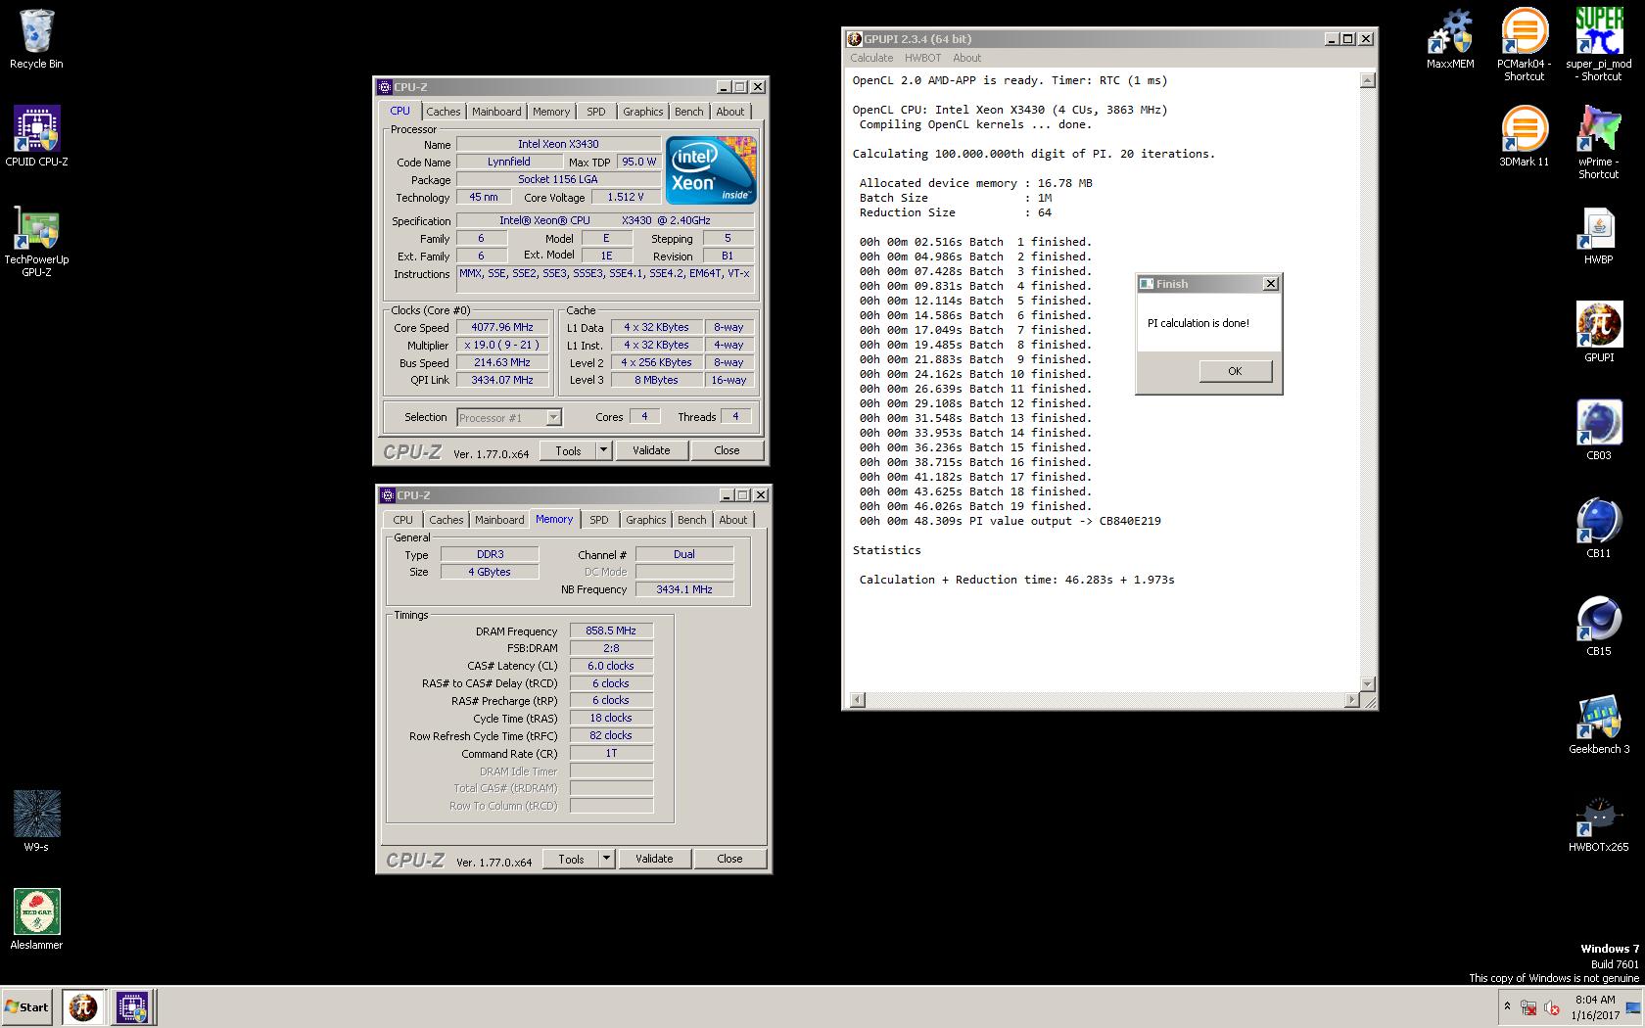Click GPUPI vertical scrollbar down arrow
The width and height of the screenshot is (1645, 1028).
[x=1368, y=683]
